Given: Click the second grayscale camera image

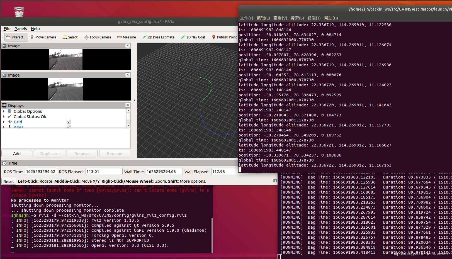Looking at the screenshot, I should tap(66, 89).
